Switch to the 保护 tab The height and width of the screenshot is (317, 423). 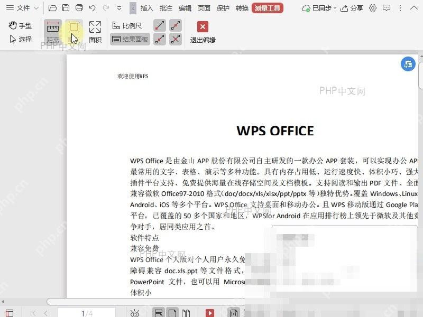click(x=223, y=8)
